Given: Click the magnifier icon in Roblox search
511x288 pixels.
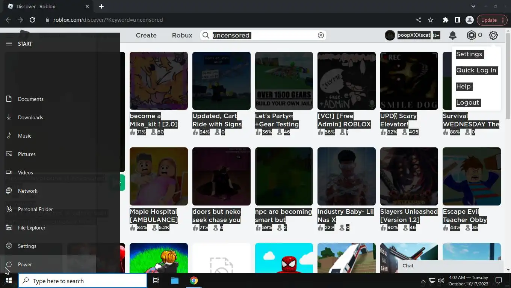Looking at the screenshot, I should pos(206,35).
